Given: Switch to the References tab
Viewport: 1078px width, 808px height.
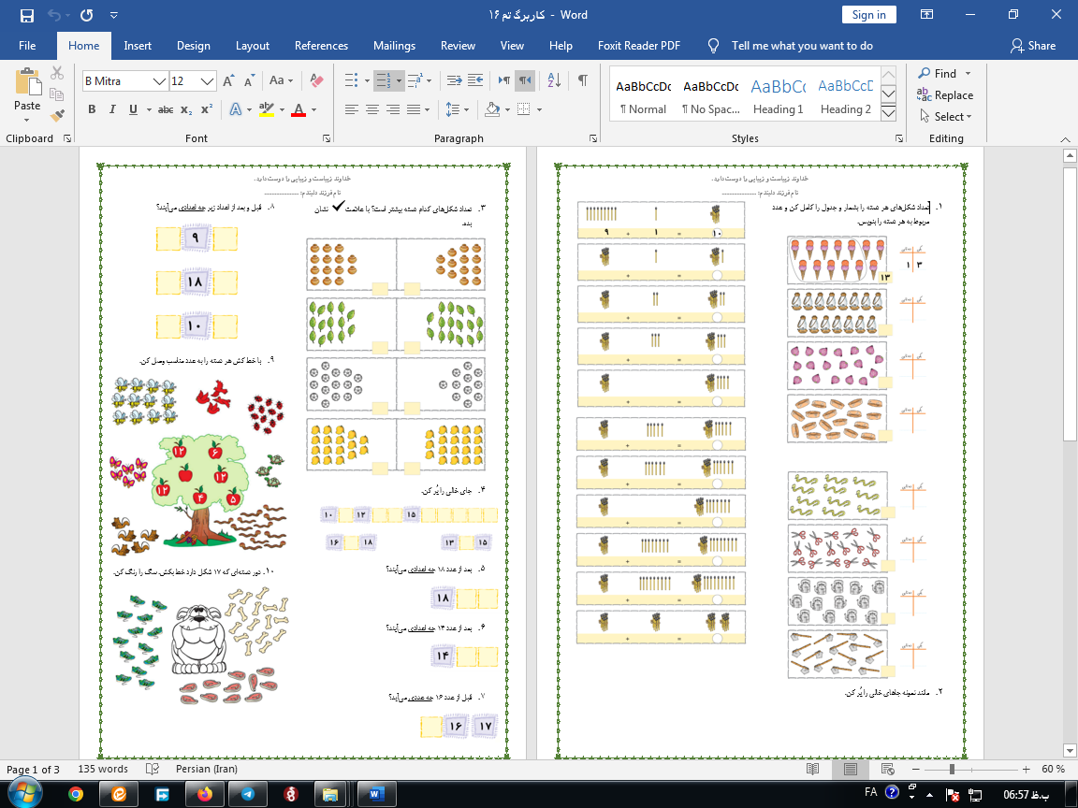Looking at the screenshot, I should click(x=321, y=46).
